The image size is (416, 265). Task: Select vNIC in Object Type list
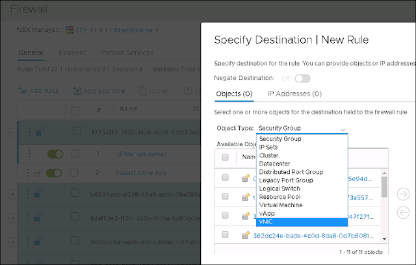(302, 222)
